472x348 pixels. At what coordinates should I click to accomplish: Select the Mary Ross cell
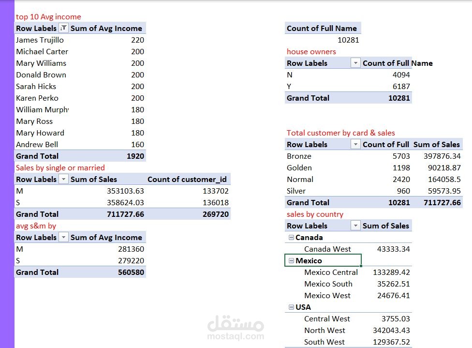click(x=34, y=121)
